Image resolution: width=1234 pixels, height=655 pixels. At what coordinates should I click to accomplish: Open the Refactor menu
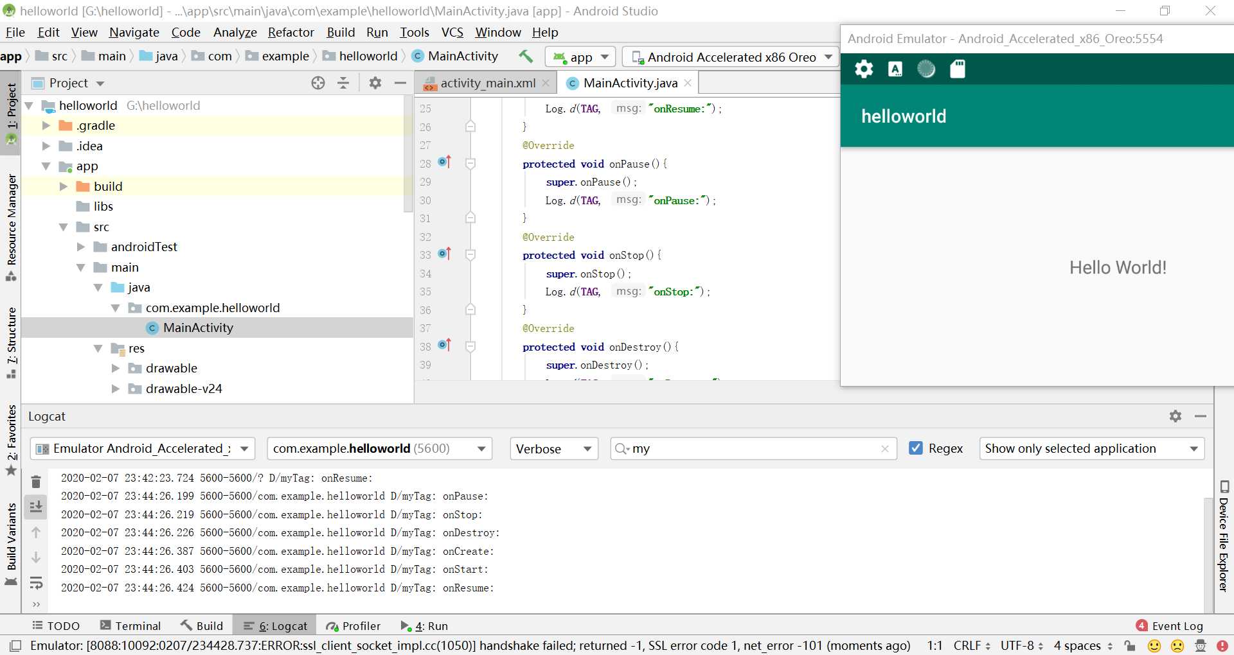point(291,32)
